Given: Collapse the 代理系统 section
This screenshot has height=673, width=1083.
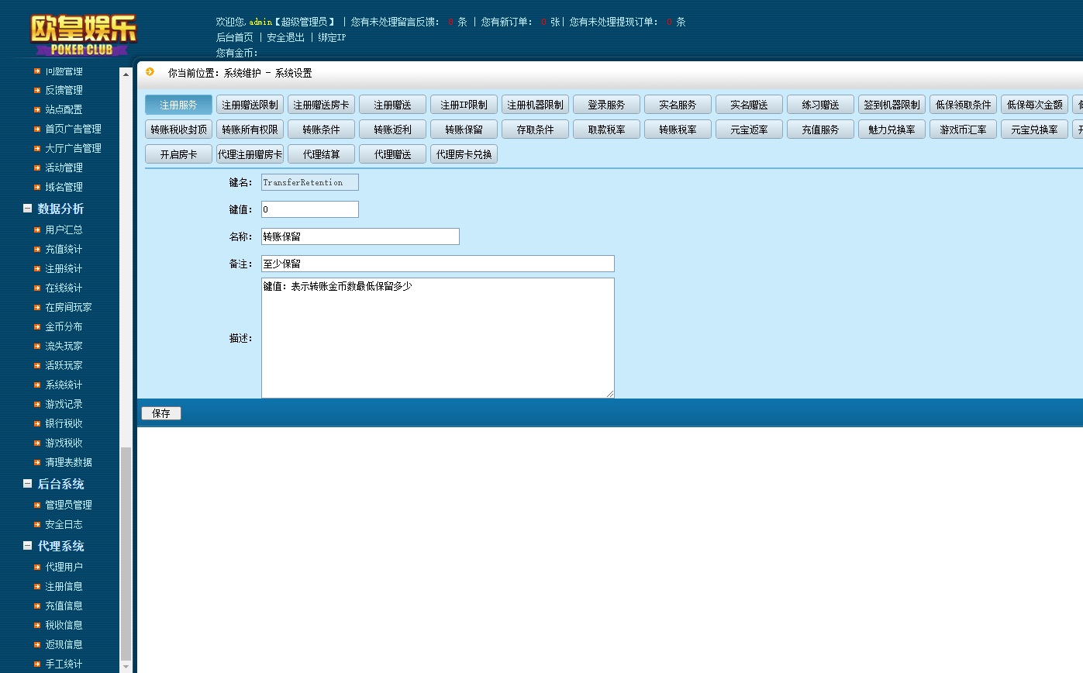Looking at the screenshot, I should 28,546.
